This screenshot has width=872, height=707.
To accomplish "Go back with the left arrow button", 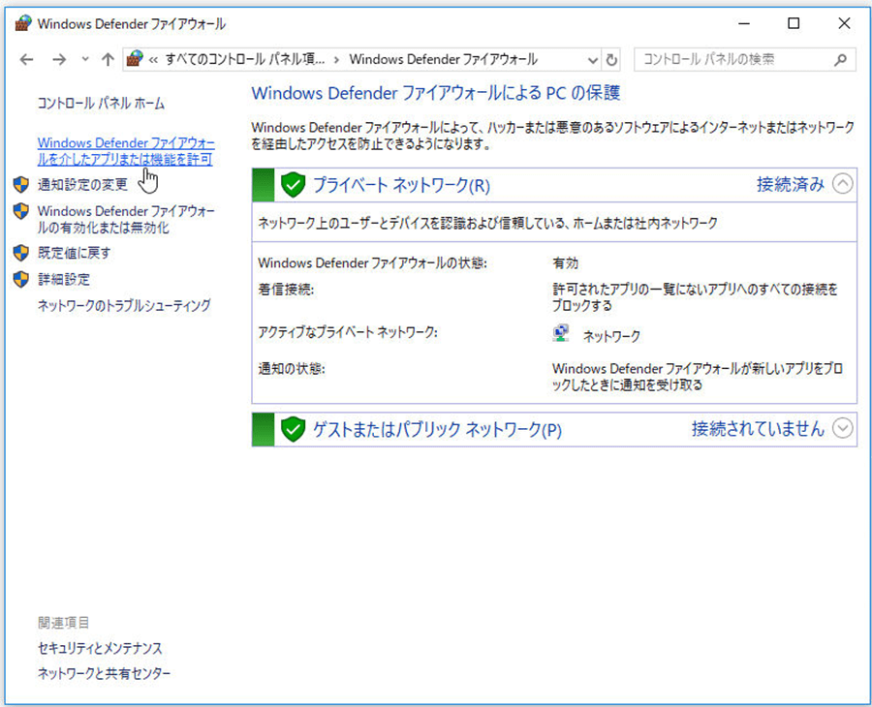I will 27,59.
